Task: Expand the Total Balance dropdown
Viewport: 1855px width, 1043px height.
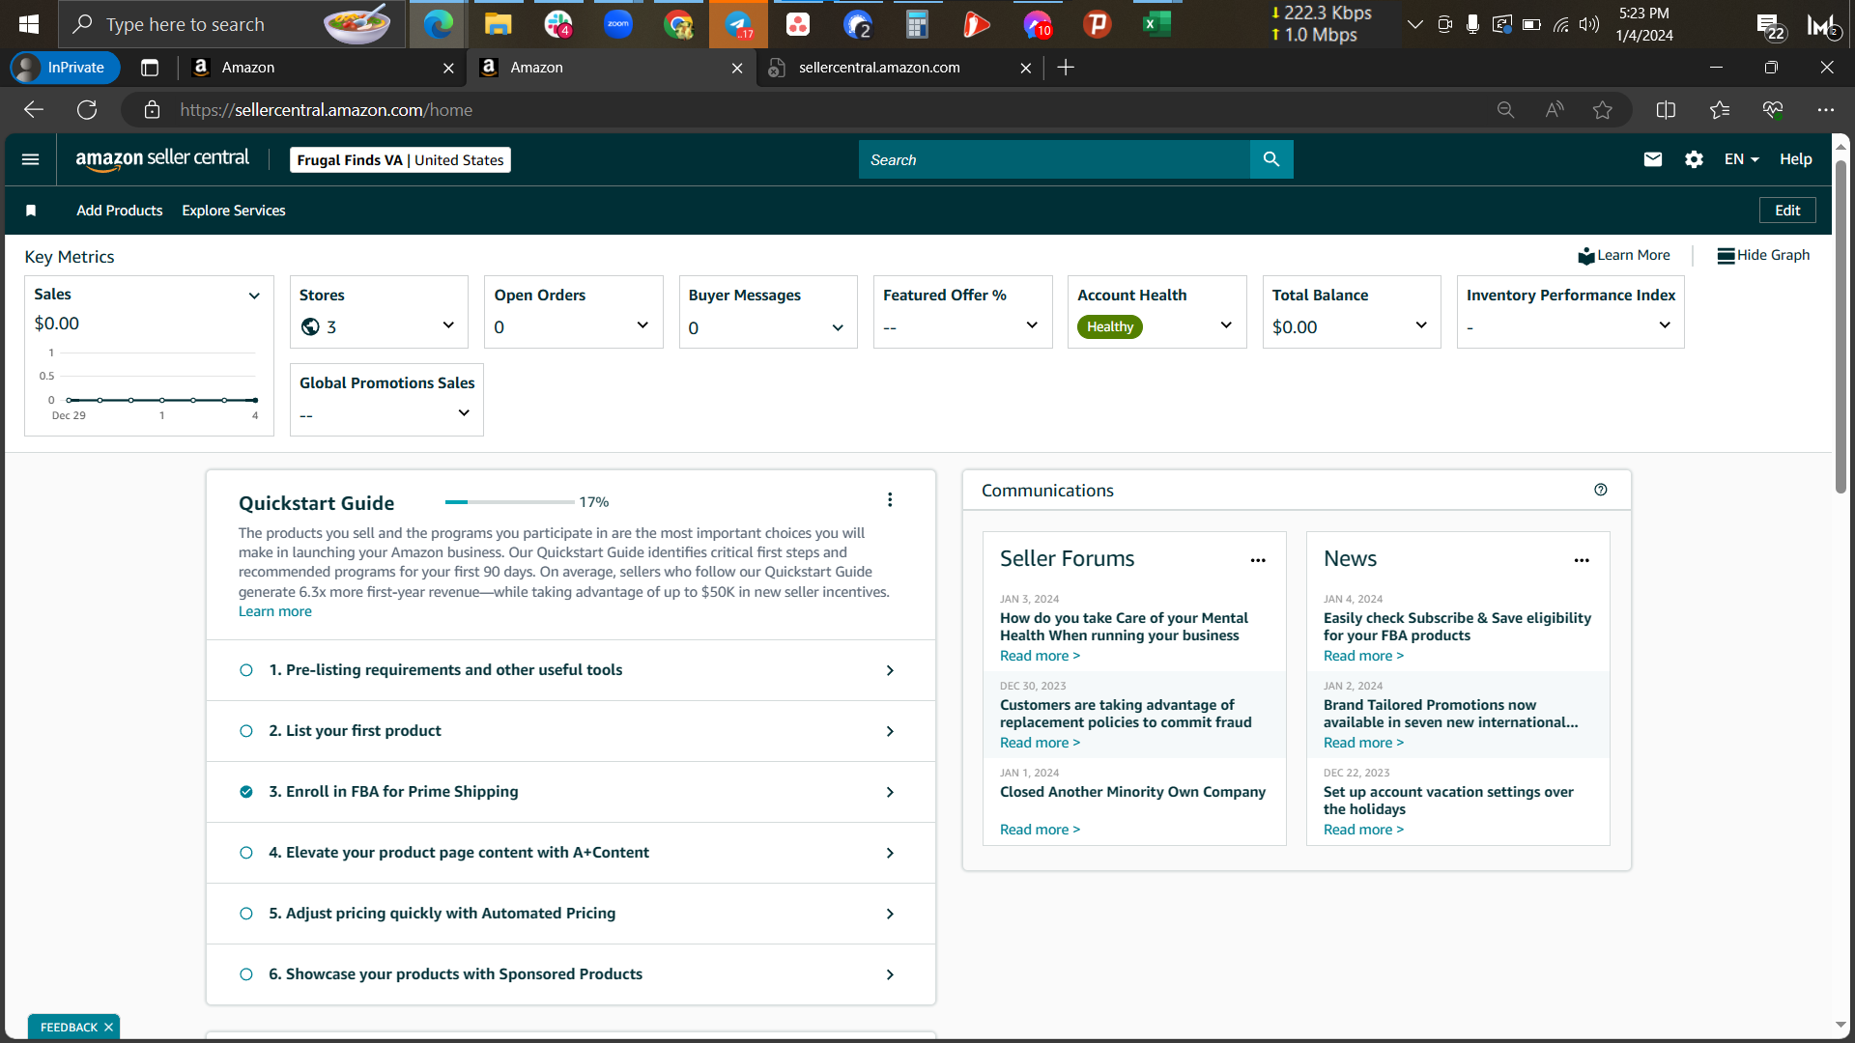Action: [x=1421, y=325]
